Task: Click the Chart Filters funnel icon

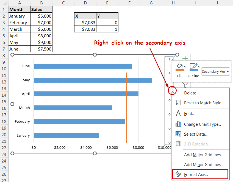Action: click(185, 85)
